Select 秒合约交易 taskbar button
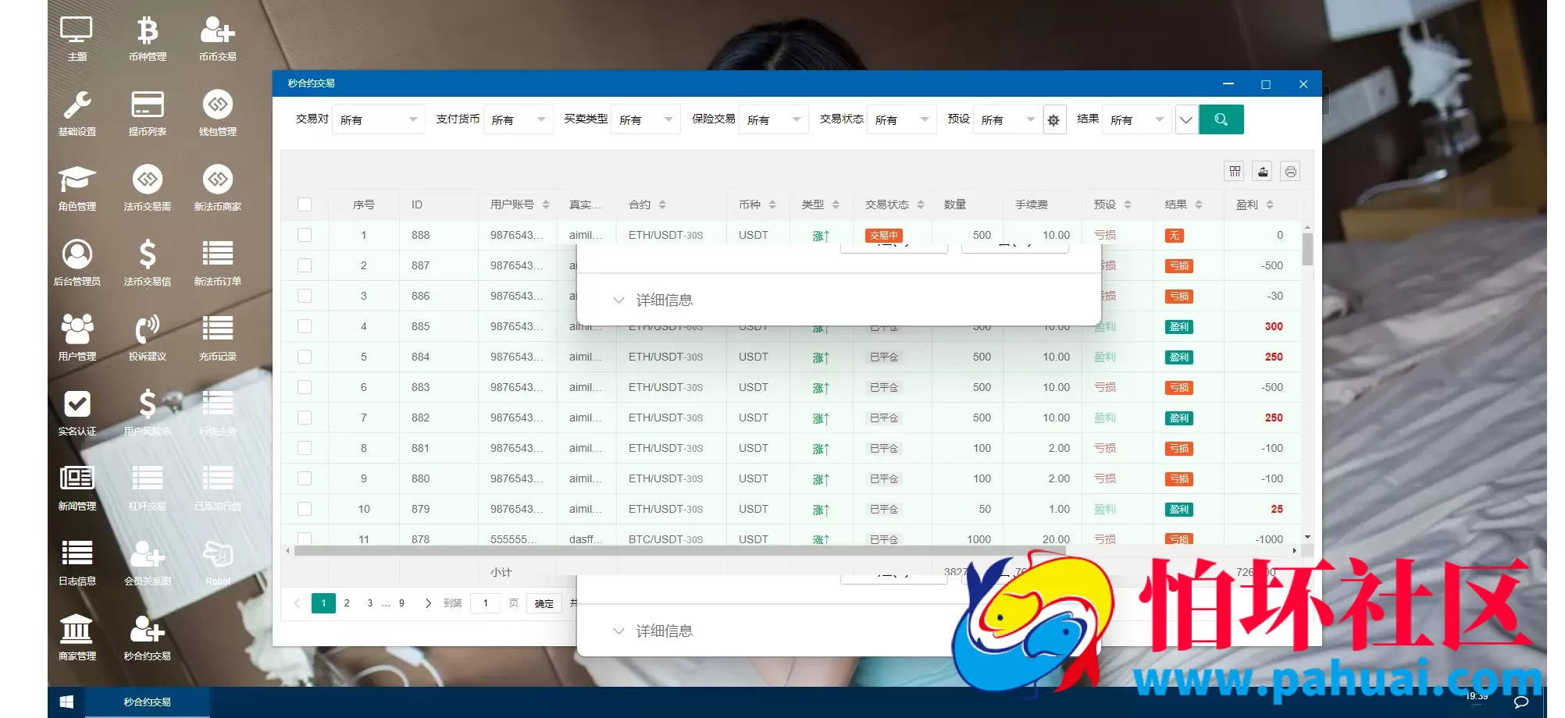This screenshot has width=1565, height=718. point(148,702)
